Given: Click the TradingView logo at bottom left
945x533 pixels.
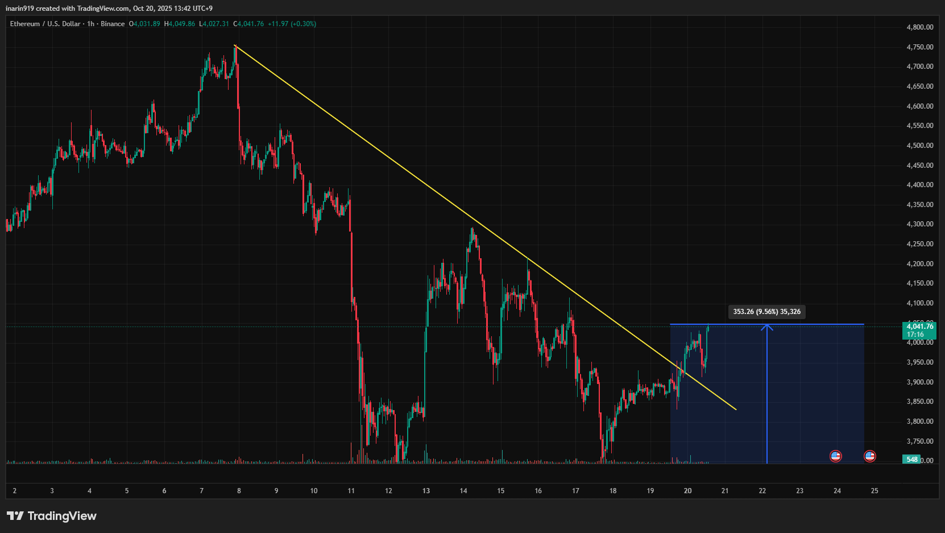Looking at the screenshot, I should [52, 516].
